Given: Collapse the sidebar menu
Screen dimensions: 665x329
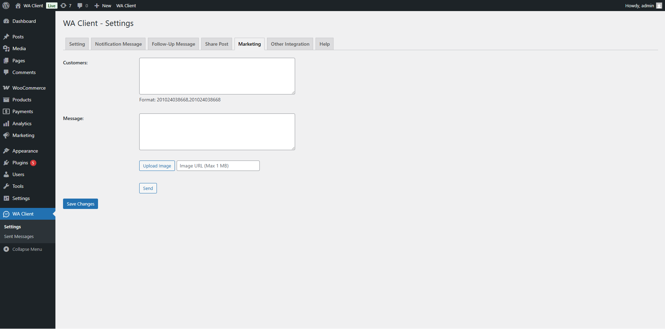Looking at the screenshot, I should coord(27,249).
